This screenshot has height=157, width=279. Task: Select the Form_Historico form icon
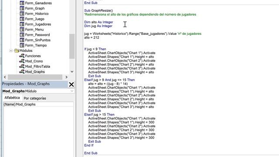tap(22, 14)
